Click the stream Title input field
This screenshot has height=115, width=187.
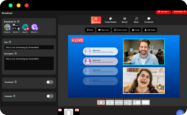pos(29,47)
